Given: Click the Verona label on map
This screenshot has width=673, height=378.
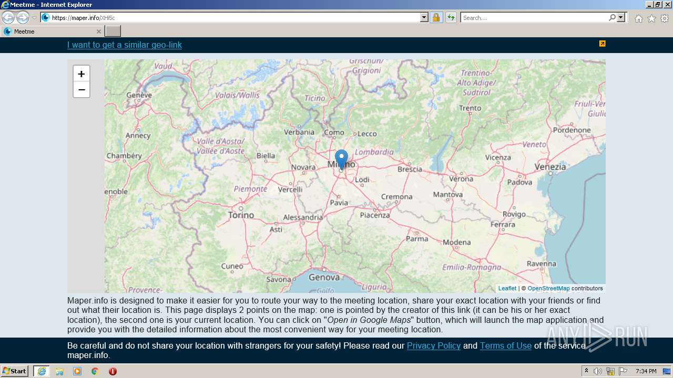Looking at the screenshot, I should point(461,178).
